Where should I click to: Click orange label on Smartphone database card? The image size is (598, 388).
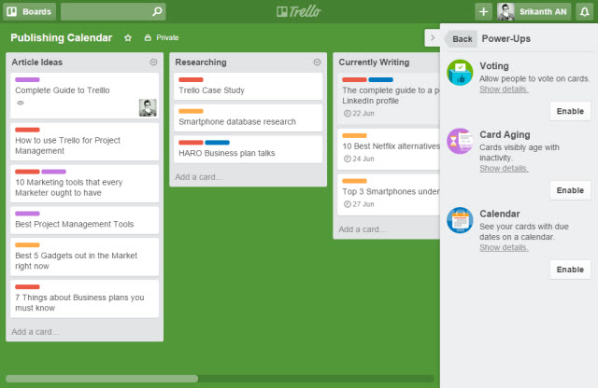point(191,111)
